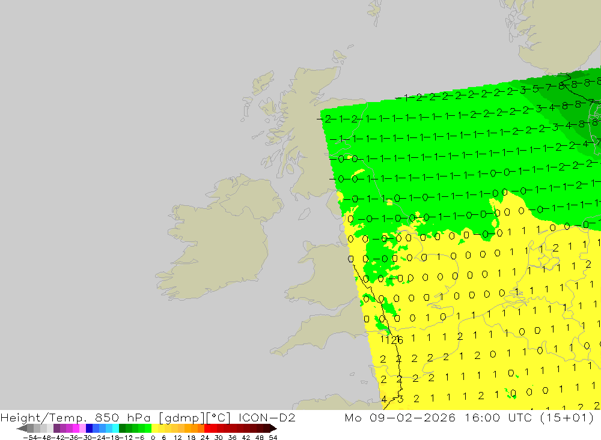Click the "ICON-D2" model name

coord(267,417)
